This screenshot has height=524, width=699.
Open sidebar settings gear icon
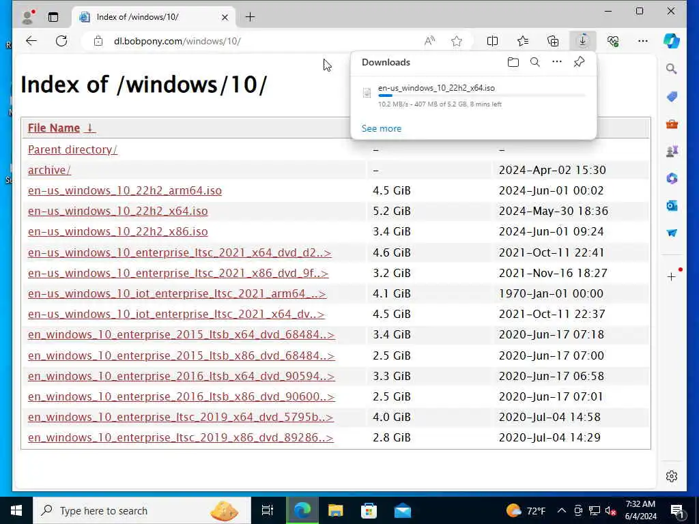coord(672,476)
